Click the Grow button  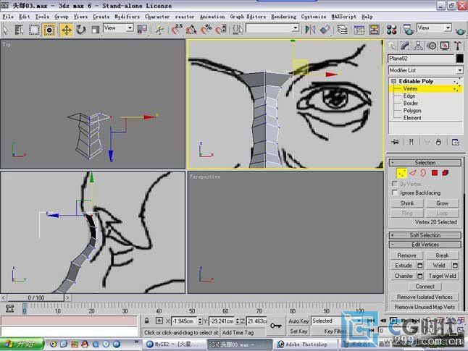tap(443, 203)
